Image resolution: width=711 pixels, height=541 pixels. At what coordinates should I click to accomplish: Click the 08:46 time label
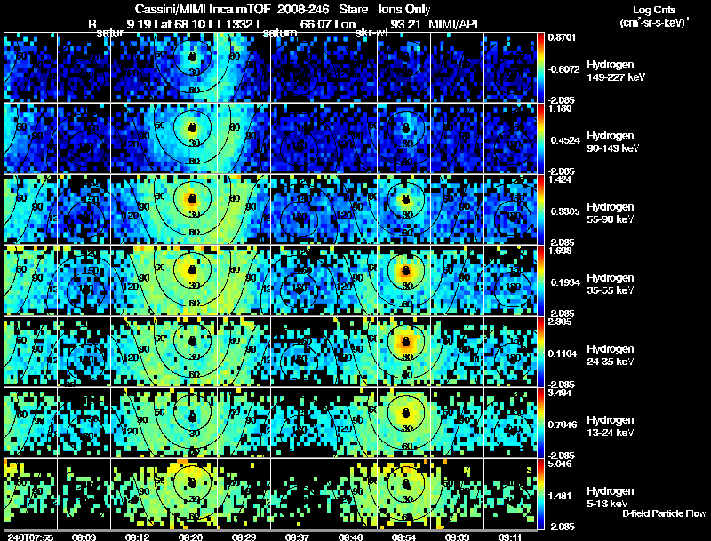[350, 537]
